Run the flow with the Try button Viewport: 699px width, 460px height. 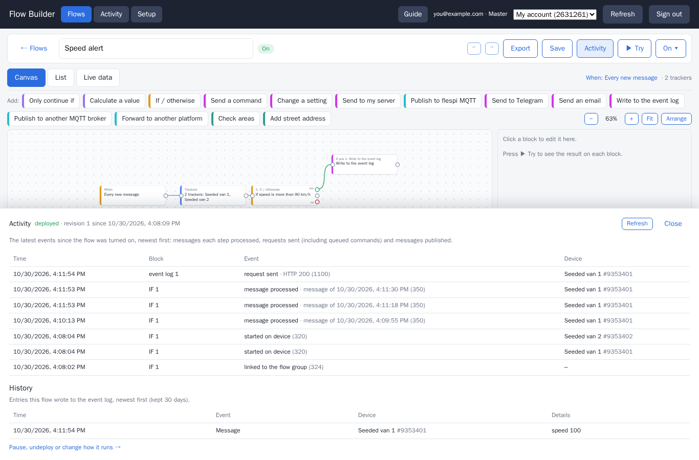pos(635,49)
